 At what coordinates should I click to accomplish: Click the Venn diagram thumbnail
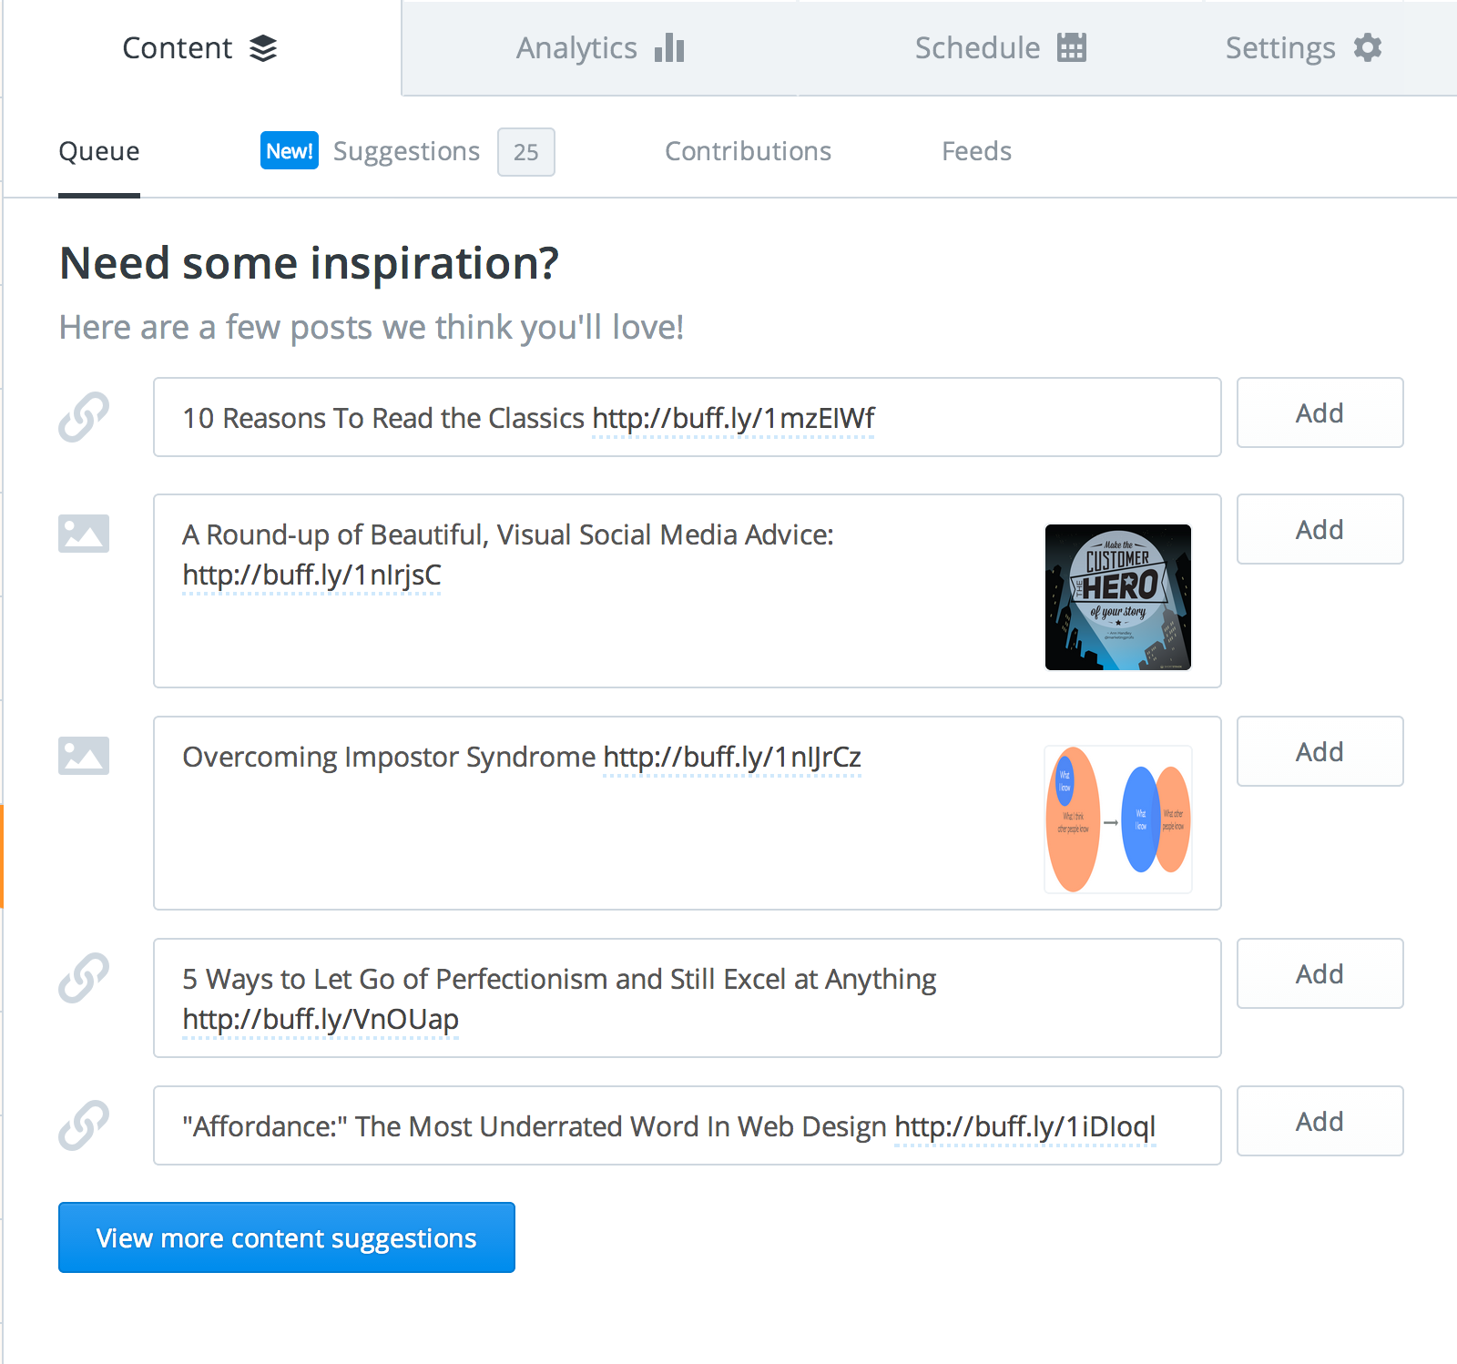point(1117,818)
